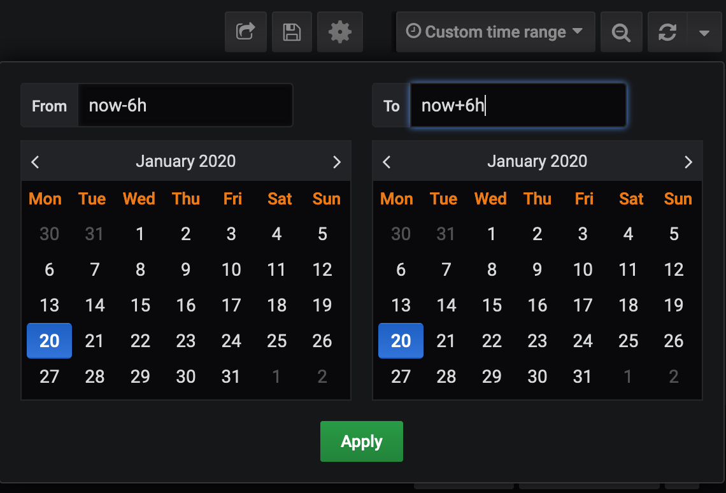726x493 pixels.
Task: Select January 15 in the right calendar
Action: point(492,305)
